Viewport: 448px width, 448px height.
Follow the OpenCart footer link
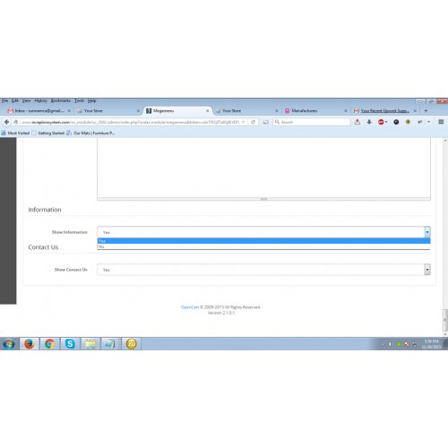190,307
